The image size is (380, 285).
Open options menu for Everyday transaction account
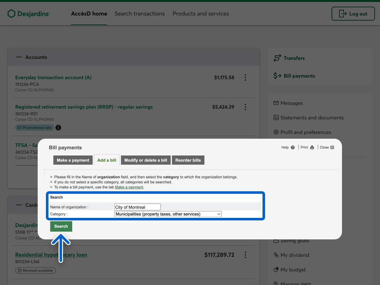point(245,78)
